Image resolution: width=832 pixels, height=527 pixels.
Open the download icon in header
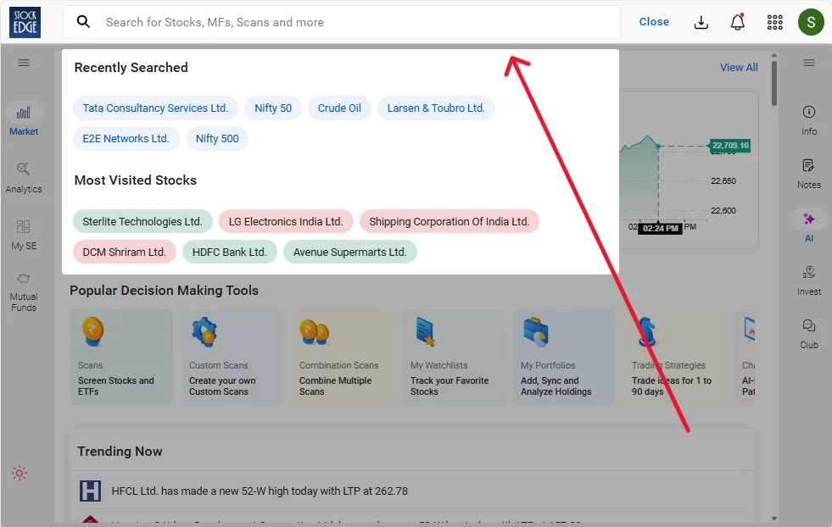[701, 22]
